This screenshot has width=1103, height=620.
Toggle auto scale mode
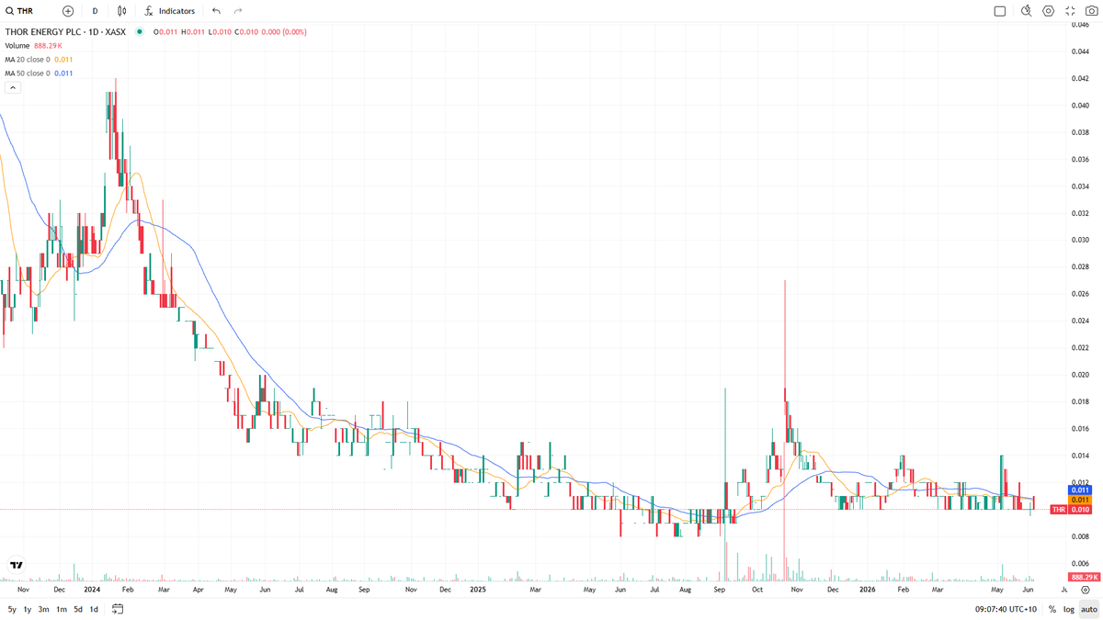[x=1089, y=609]
